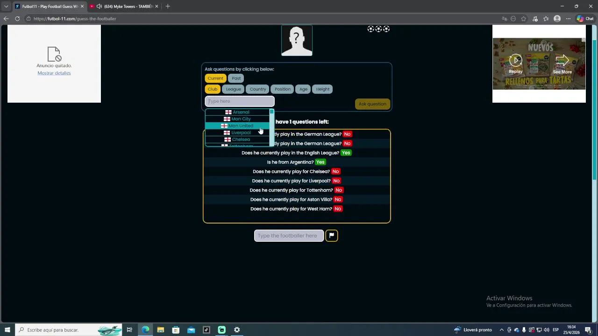Open TikTok app from the taskbar
Screen dimensions: 598x336
[206, 330]
